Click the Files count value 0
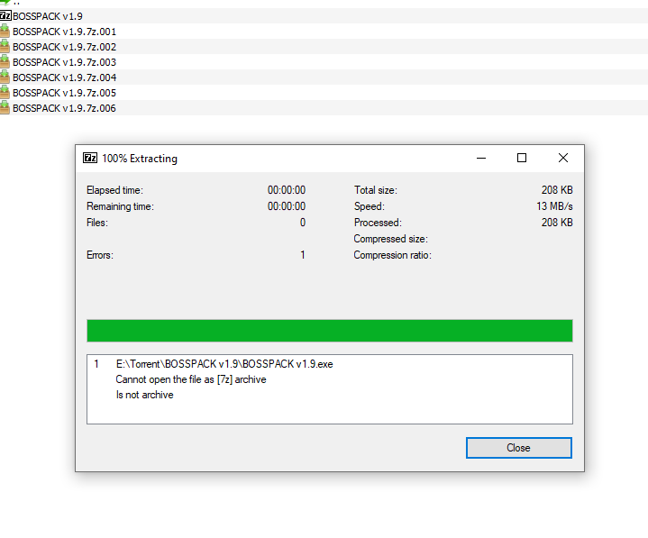Screen dimensions: 648x538 pyautogui.click(x=303, y=223)
